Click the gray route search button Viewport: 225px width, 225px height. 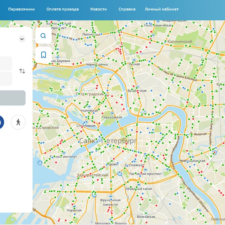click(12, 98)
